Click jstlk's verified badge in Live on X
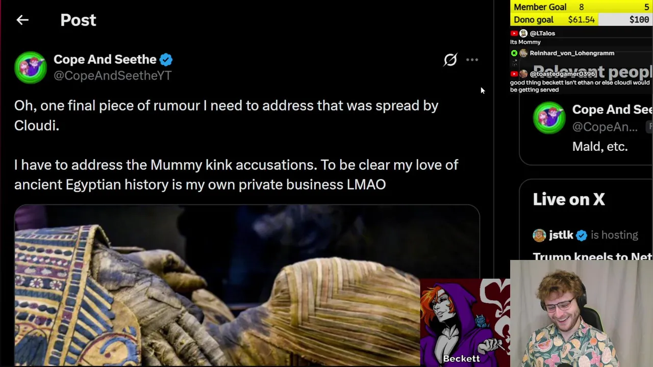 (x=581, y=235)
